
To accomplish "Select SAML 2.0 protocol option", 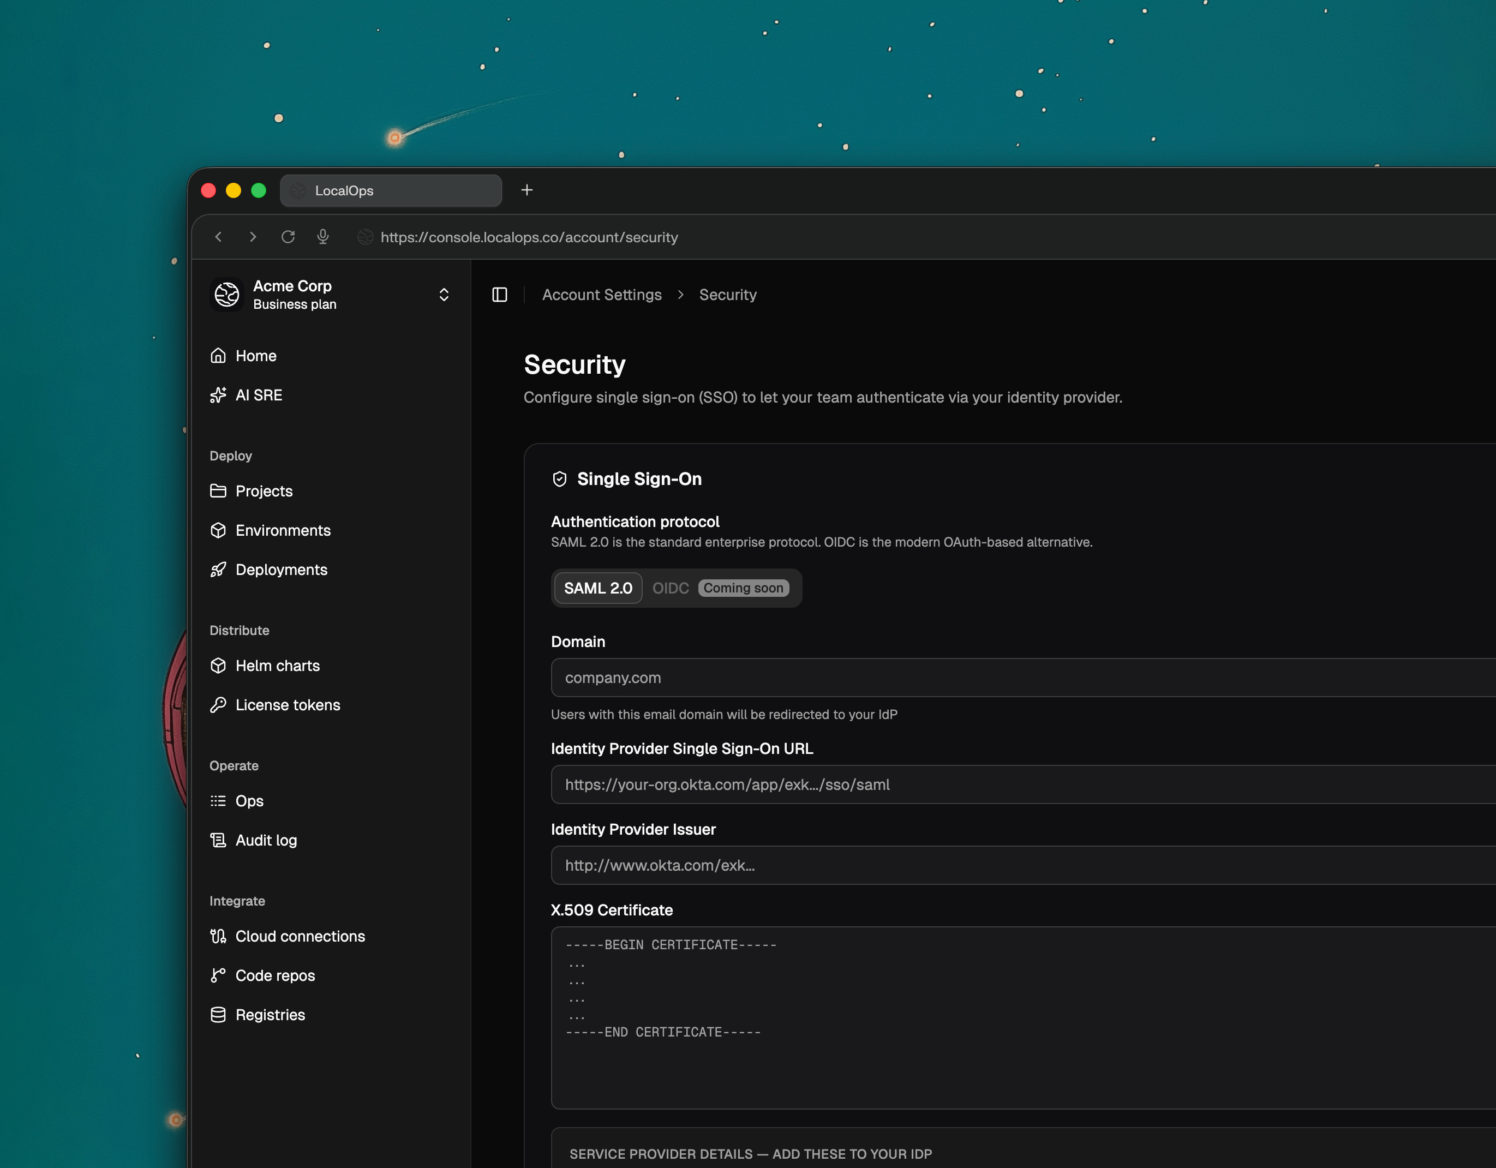I will [597, 589].
